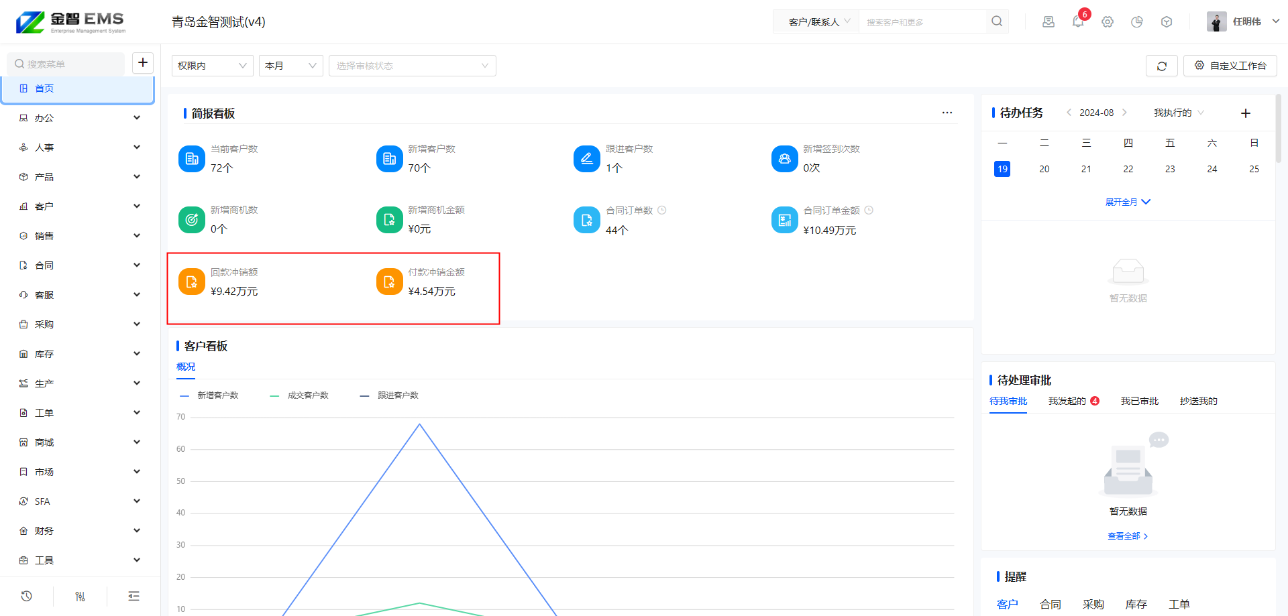
Task: Open the more options on 简报看板
Action: [947, 113]
